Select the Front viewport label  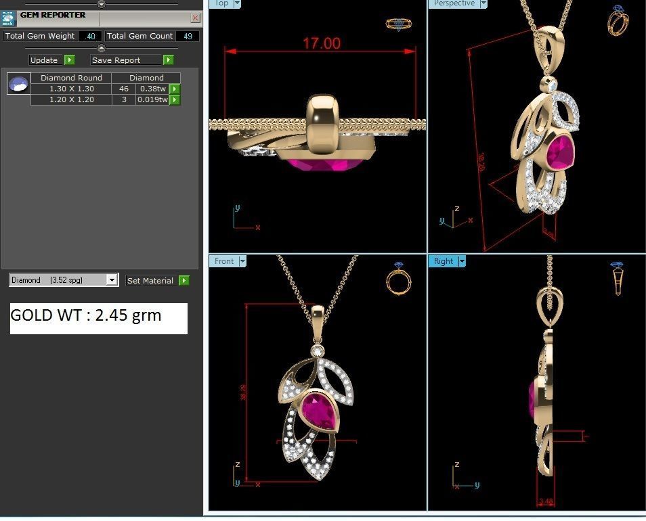click(x=224, y=261)
